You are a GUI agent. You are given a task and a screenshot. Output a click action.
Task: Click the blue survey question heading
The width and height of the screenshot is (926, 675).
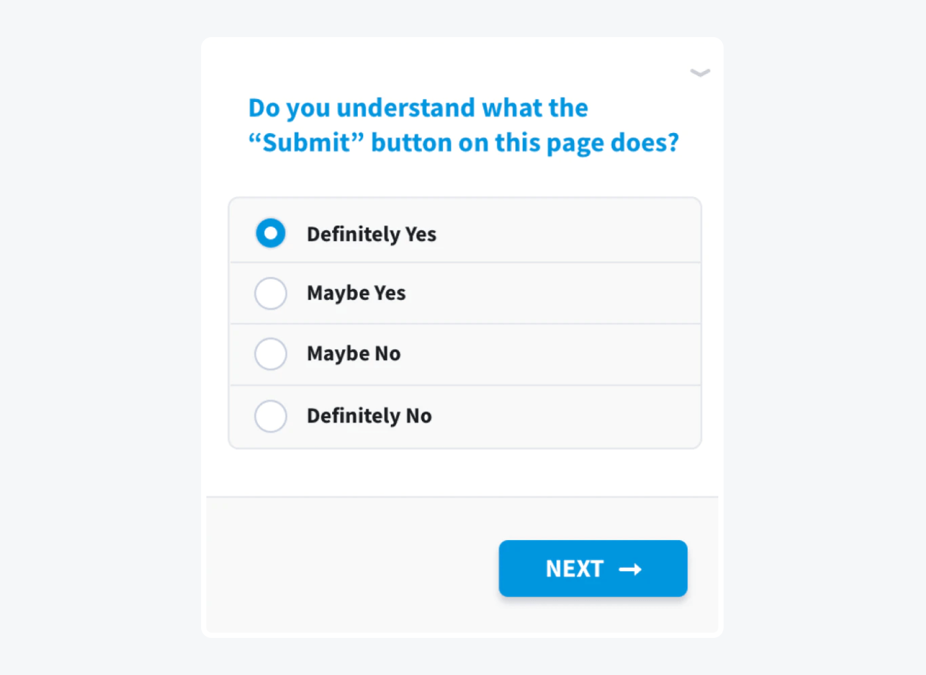pos(463,124)
